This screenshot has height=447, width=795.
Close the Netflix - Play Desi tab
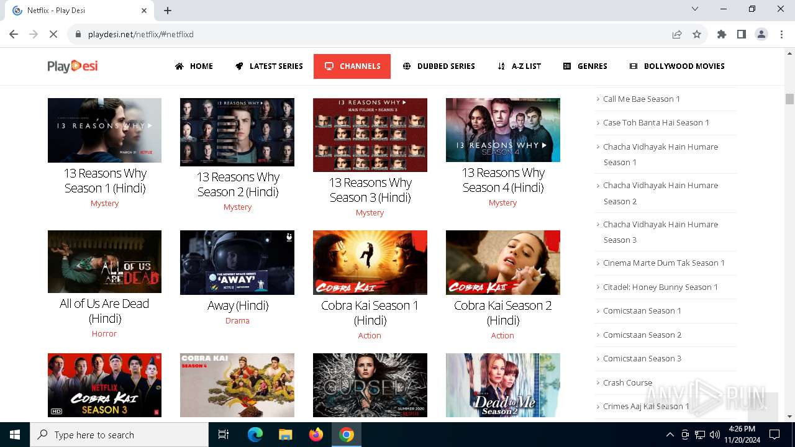tap(144, 11)
